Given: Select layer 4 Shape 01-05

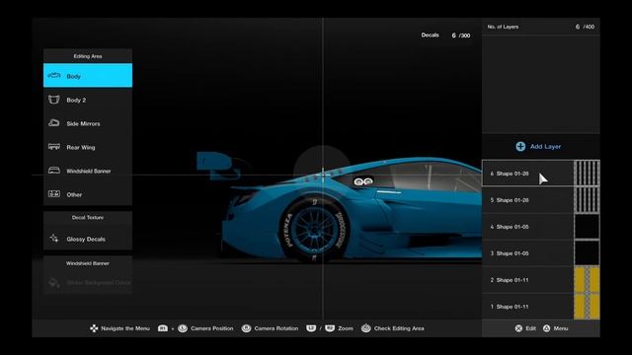Looking at the screenshot, I should pos(540,227).
